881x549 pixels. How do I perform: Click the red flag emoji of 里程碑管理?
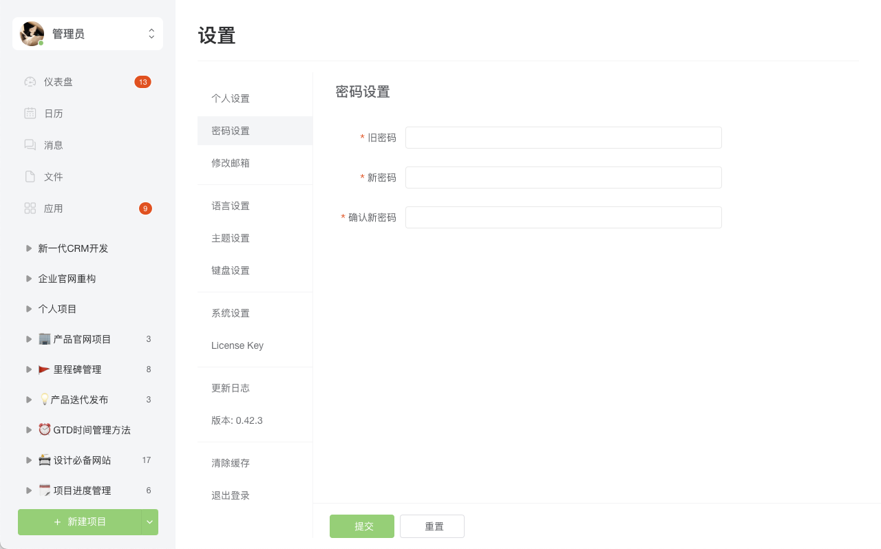(45, 369)
